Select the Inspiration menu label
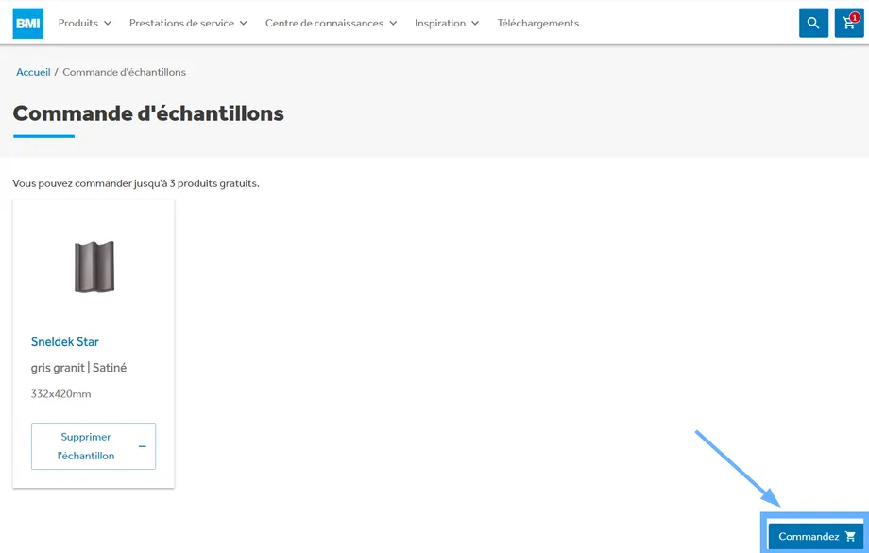869x553 pixels. coord(440,23)
